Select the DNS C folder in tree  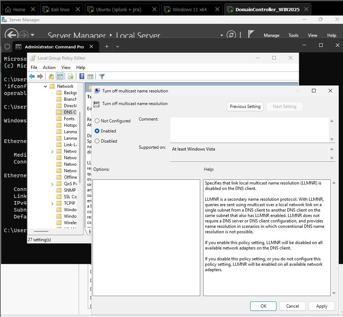(66, 112)
